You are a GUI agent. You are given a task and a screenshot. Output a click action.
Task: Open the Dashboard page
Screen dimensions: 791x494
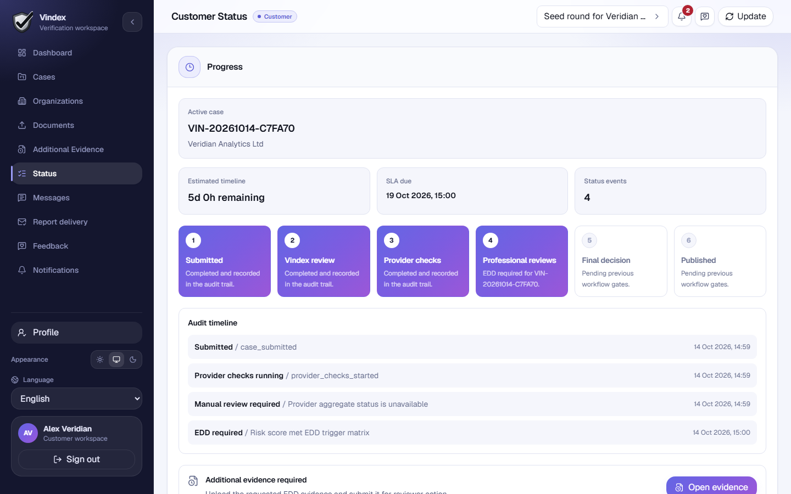tap(76, 53)
